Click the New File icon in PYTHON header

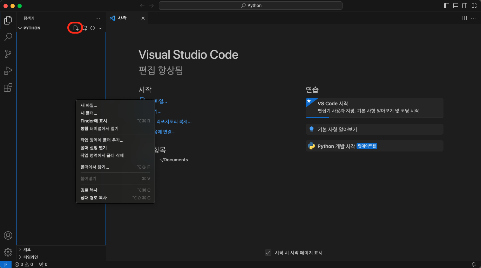76,28
